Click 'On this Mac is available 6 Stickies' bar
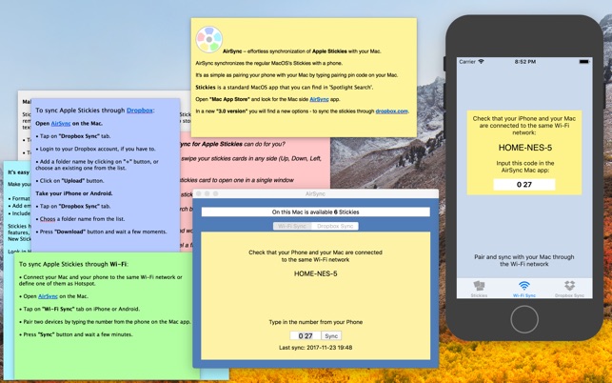 [x=315, y=212]
